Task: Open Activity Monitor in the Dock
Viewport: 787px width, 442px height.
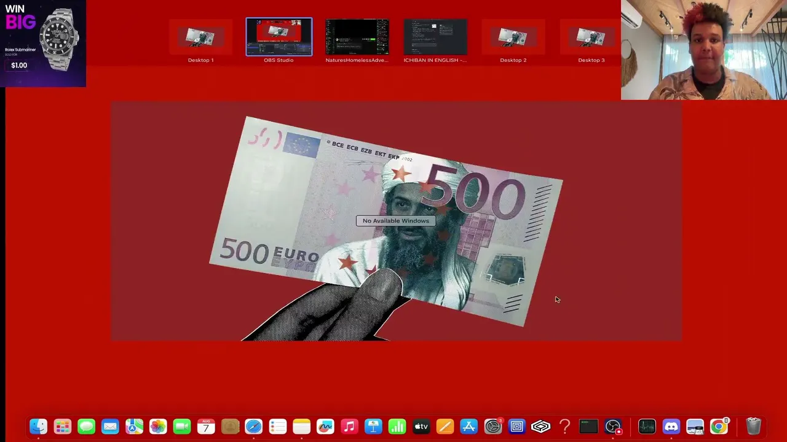Action: [x=647, y=427]
